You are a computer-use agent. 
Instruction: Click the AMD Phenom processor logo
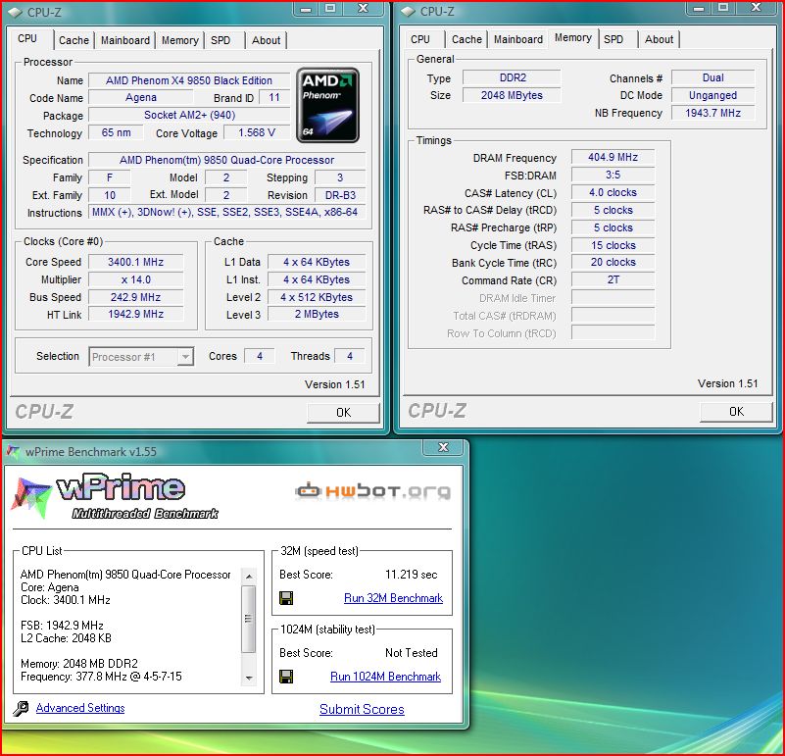(328, 105)
